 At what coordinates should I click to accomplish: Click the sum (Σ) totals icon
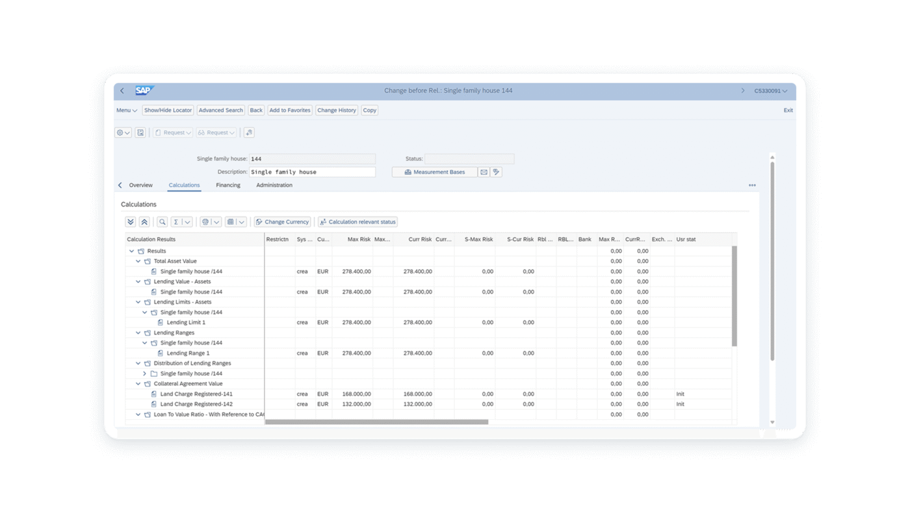click(x=177, y=222)
